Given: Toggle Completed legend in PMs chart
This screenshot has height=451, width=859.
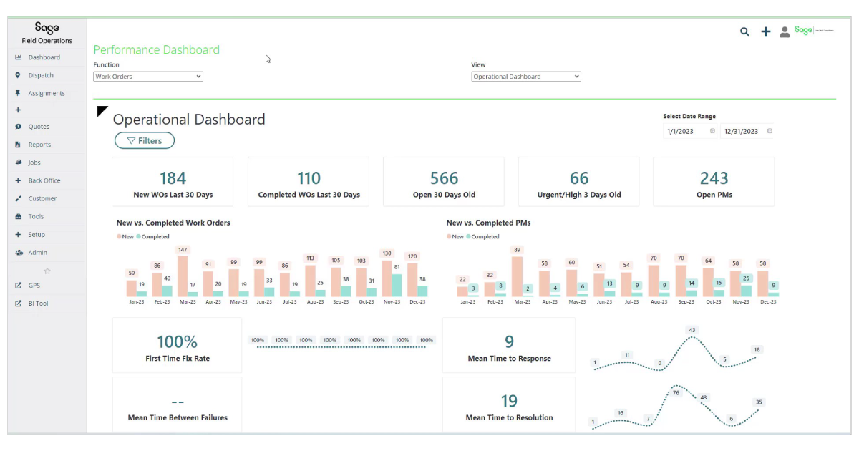Looking at the screenshot, I should coord(482,236).
